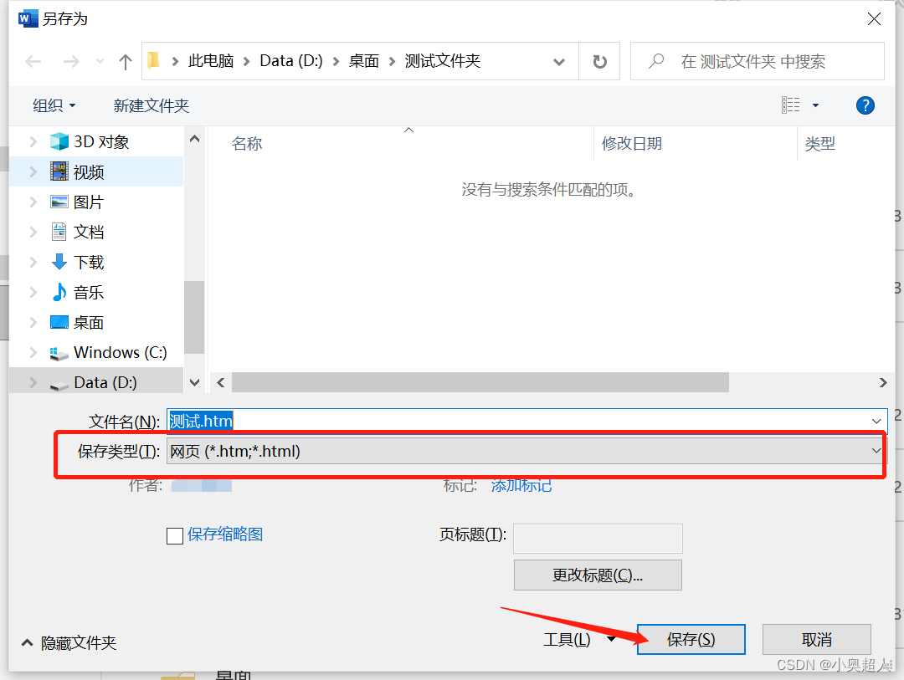Select 图片 in navigation tree
The image size is (904, 680).
point(88,202)
